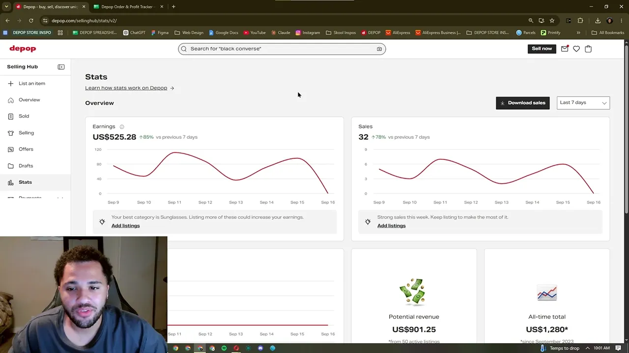Open the Web Design bookmark folder
This screenshot has width=629, height=353.
coord(189,33)
